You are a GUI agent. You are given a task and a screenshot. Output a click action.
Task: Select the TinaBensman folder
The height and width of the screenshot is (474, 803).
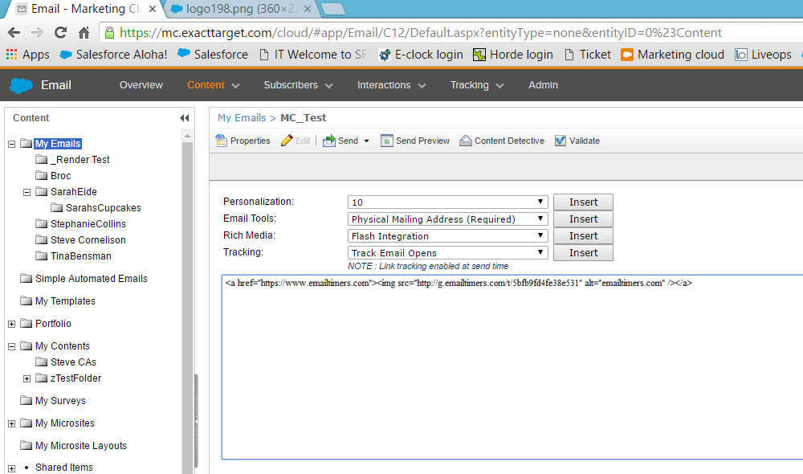(81, 256)
